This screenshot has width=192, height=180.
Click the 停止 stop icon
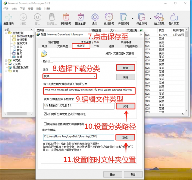[x=38, y=17]
